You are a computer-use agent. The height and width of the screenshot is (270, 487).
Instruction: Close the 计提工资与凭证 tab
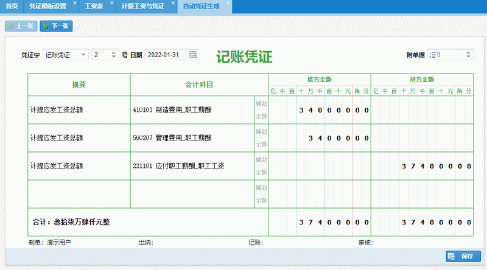click(x=173, y=3)
